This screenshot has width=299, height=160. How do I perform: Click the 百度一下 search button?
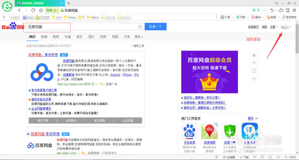[155, 27]
